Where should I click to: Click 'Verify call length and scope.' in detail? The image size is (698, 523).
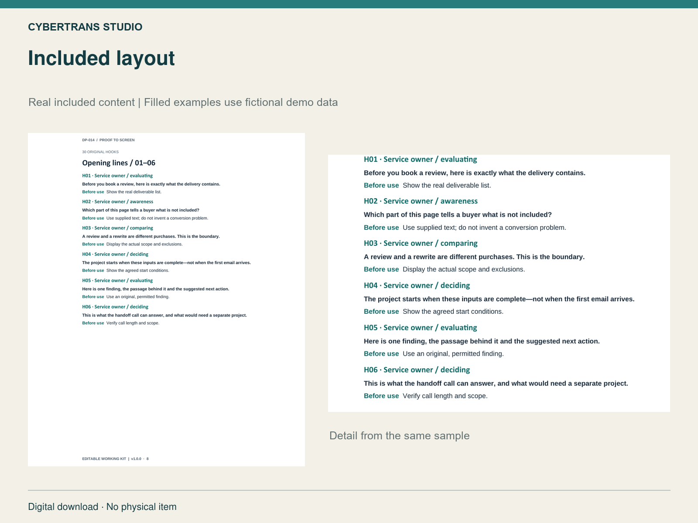coord(445,396)
